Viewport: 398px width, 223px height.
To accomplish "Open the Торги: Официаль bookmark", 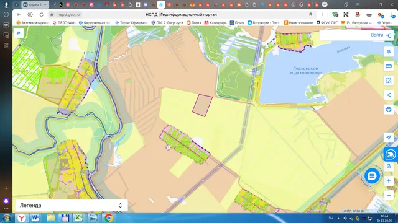I will pyautogui.click(x=131, y=22).
